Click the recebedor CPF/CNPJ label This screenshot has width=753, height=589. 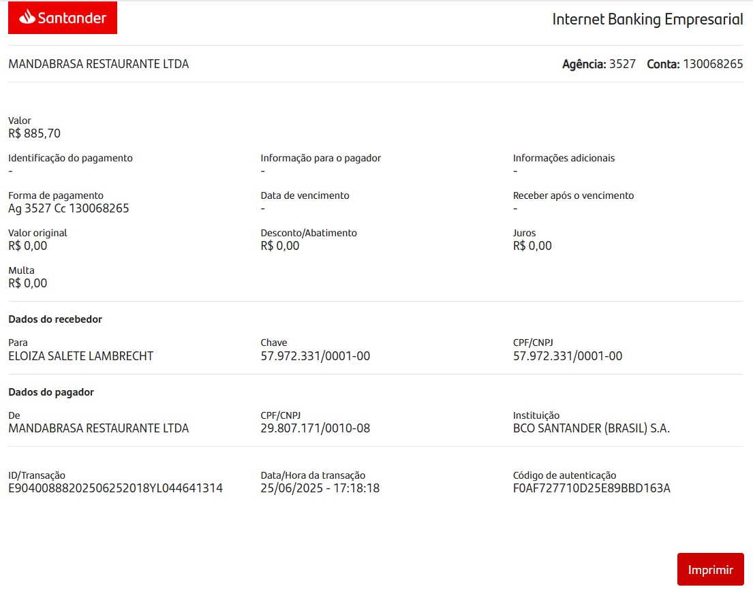tap(533, 343)
